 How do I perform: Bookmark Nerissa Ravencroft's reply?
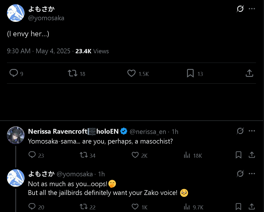(238, 155)
